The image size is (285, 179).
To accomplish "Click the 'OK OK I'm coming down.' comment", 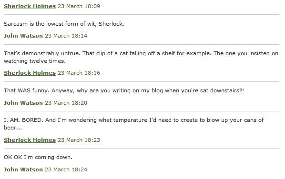I will 38,157.
